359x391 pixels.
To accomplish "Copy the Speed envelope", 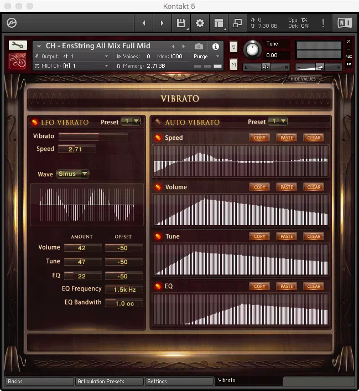I will pyautogui.click(x=259, y=138).
